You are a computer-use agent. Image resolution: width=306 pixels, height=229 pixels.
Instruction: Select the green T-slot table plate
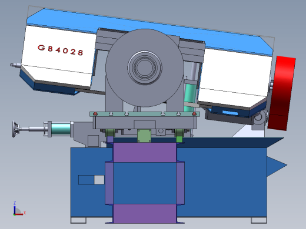[x=145, y=114]
